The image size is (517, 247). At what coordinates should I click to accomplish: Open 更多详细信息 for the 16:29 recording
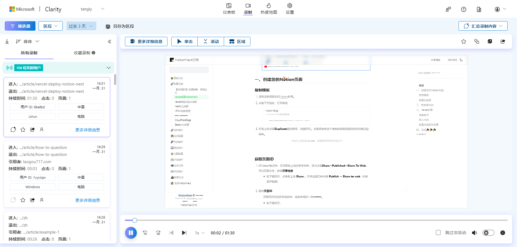(x=88, y=200)
